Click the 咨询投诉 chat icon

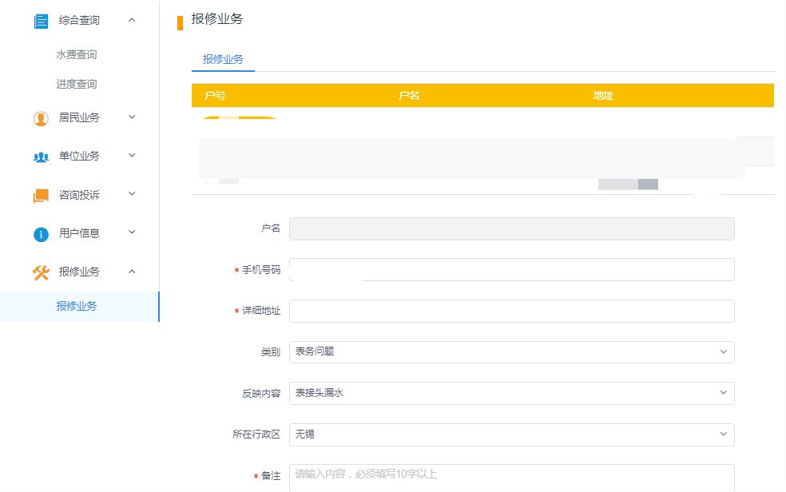41,196
